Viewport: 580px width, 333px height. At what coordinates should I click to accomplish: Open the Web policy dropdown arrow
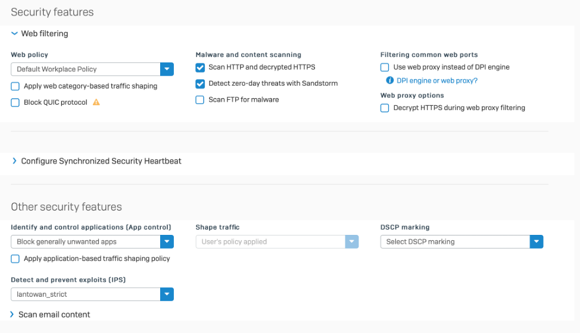click(167, 69)
